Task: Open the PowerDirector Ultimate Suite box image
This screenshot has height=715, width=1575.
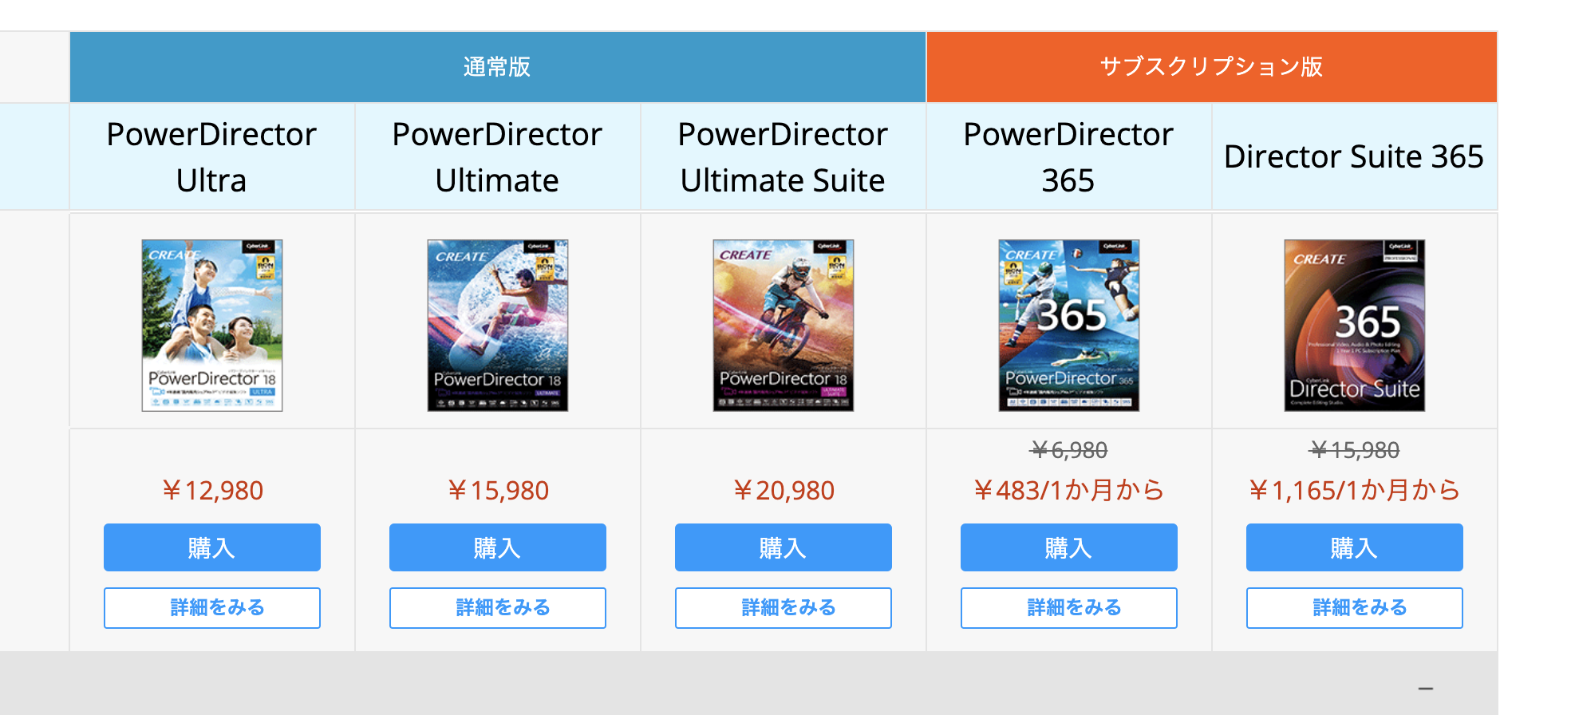Action: pyautogui.click(x=784, y=326)
